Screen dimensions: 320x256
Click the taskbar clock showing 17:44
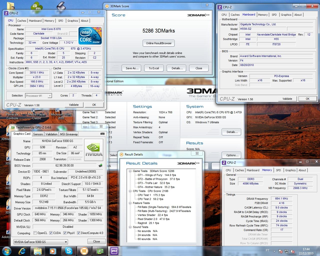[x=306, y=251]
